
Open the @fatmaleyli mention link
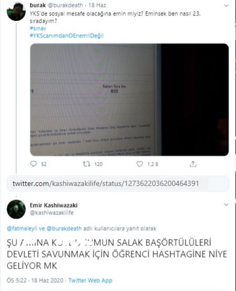tap(22, 228)
